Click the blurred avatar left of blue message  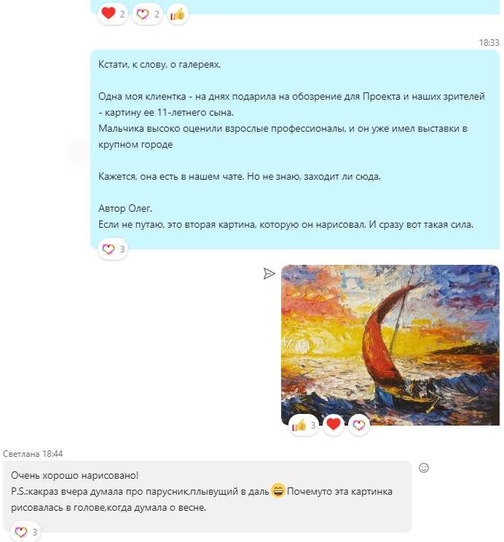click(77, 153)
